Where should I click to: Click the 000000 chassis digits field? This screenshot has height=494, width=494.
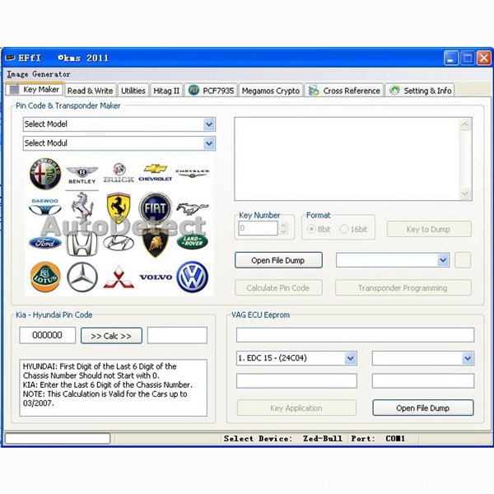pos(47,335)
